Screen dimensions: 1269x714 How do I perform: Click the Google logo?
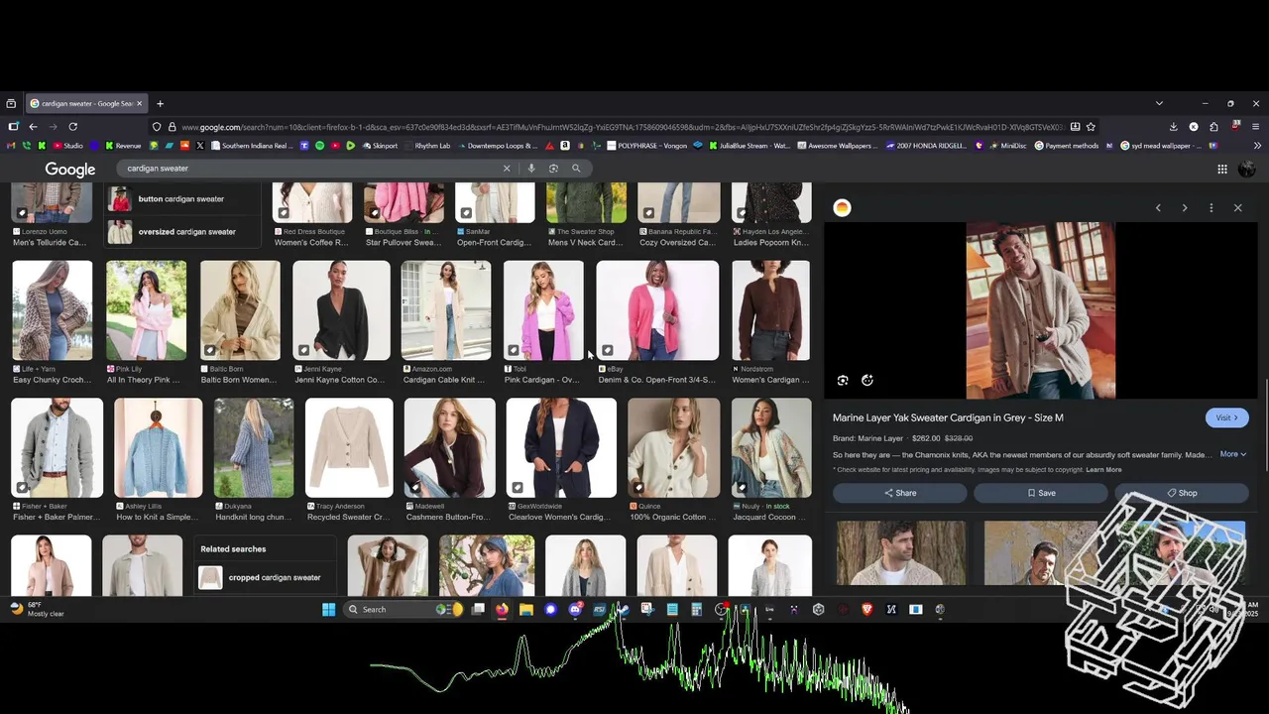click(x=69, y=170)
